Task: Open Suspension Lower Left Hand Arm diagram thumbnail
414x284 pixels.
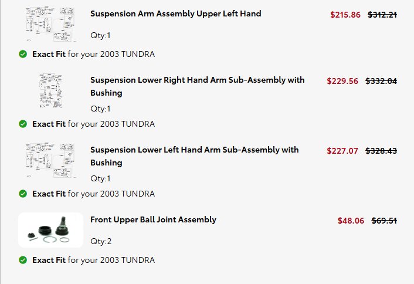Action: 50,160
